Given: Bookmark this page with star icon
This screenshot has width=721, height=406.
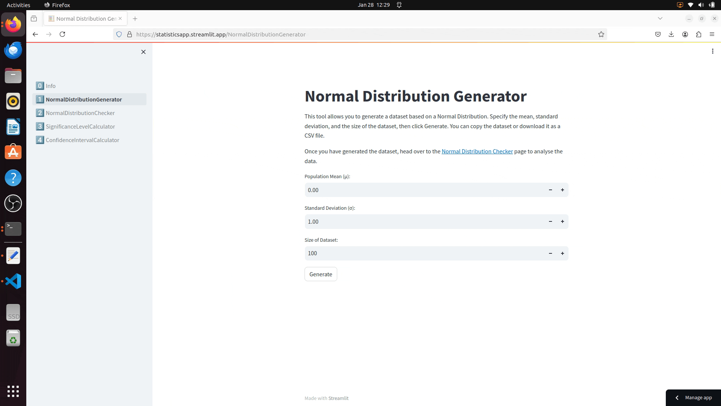Looking at the screenshot, I should [x=601, y=34].
